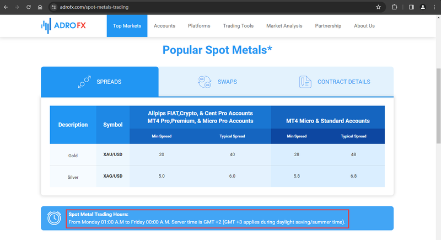Go back using browser back arrow
Screen dimensions: 441x240
point(6,7)
